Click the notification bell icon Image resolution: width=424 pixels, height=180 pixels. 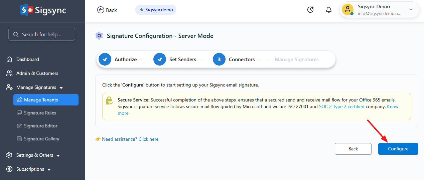[328, 10]
